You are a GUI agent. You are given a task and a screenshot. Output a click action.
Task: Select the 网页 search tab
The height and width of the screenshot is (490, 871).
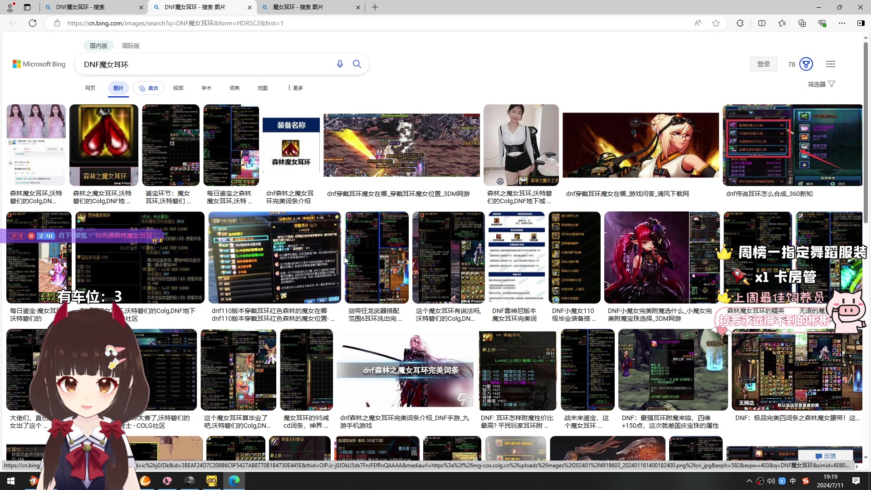(x=90, y=88)
